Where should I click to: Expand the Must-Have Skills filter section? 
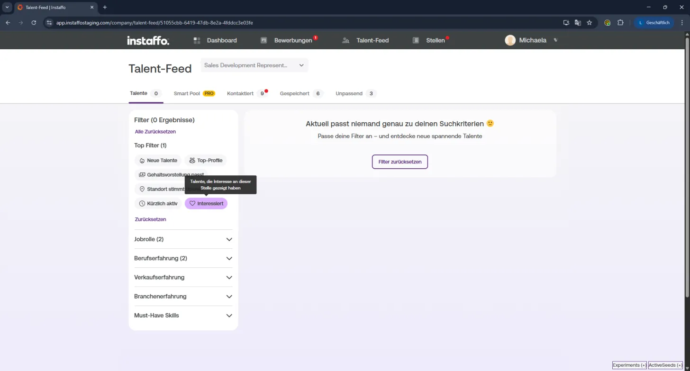pyautogui.click(x=183, y=316)
